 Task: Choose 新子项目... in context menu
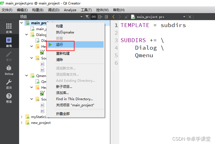(x=76, y=87)
